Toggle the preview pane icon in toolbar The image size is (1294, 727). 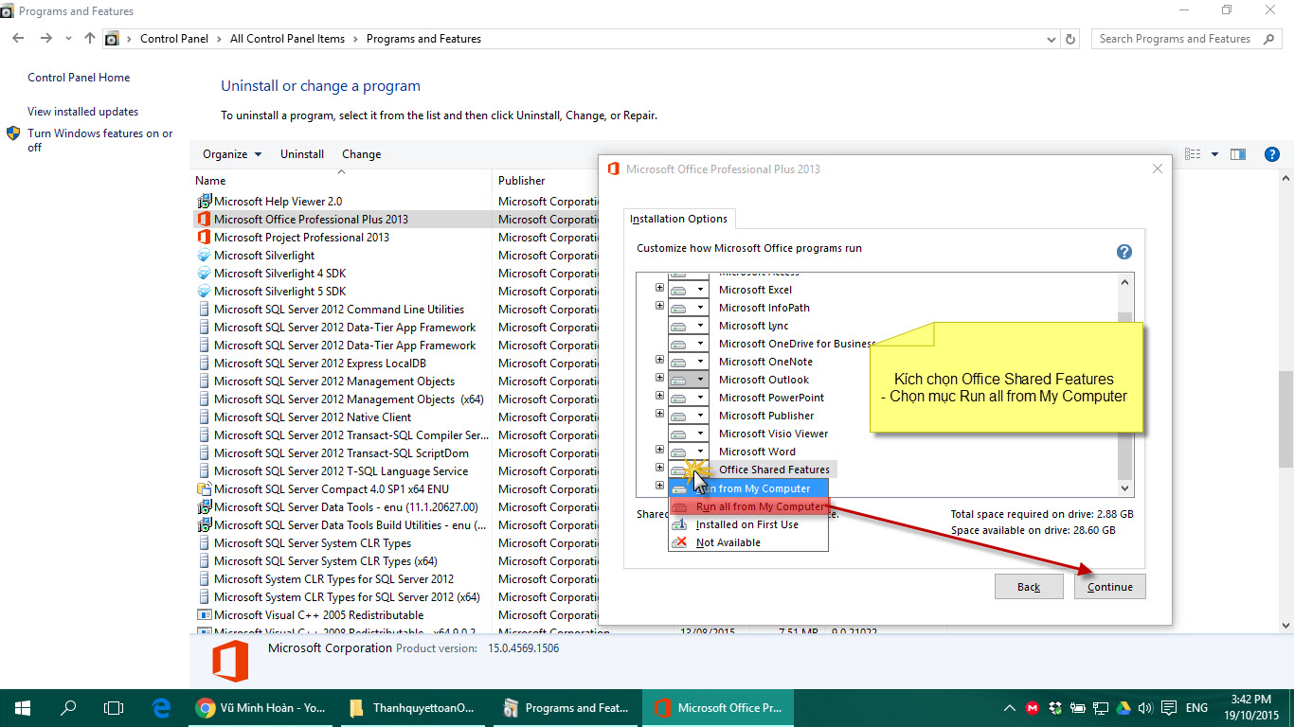point(1238,154)
